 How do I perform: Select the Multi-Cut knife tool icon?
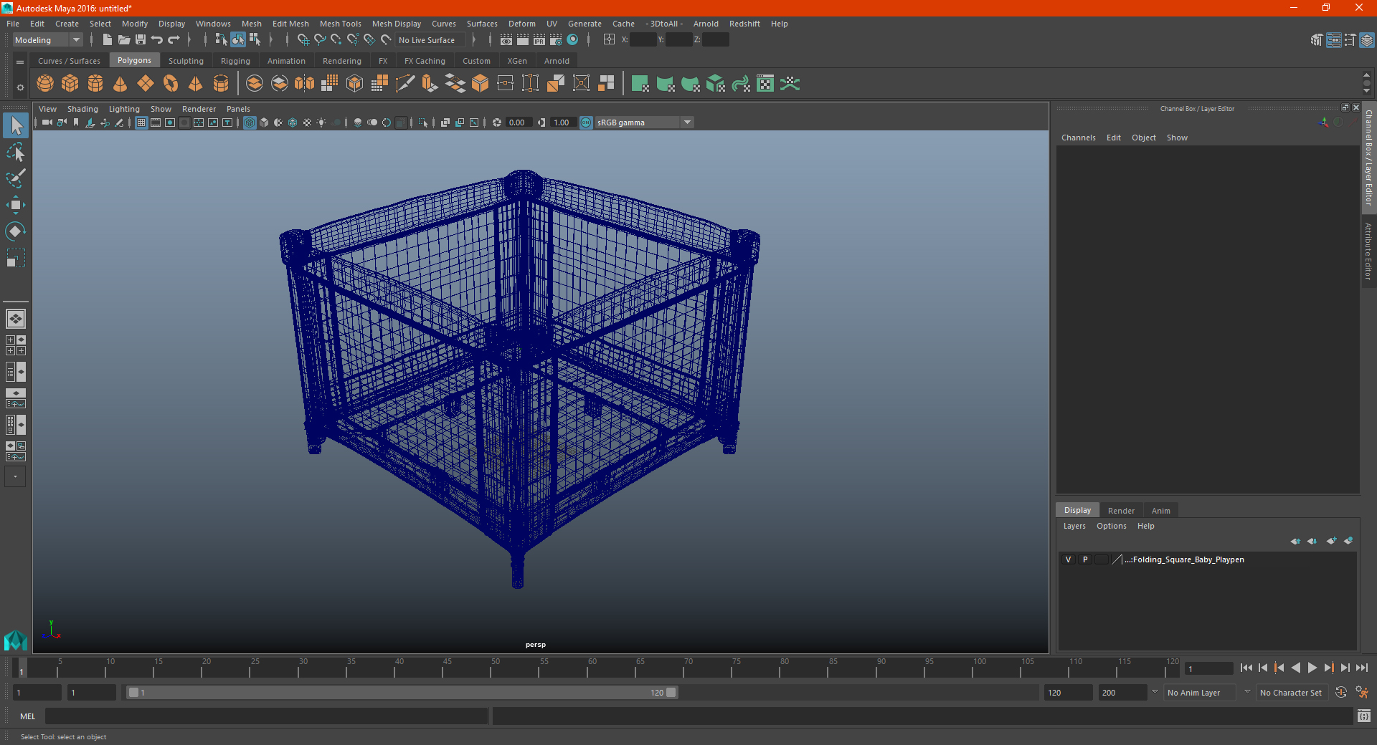coord(405,83)
